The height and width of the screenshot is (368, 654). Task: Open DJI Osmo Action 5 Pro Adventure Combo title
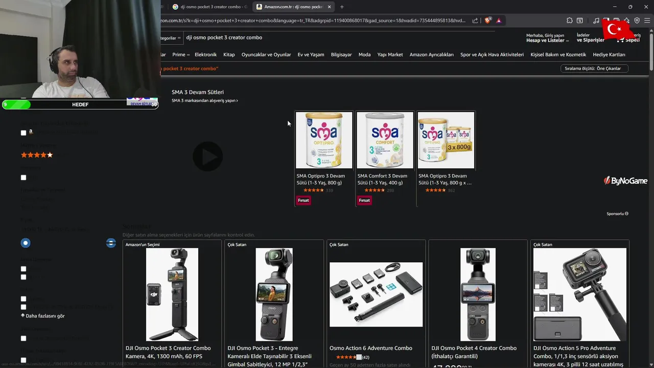pyautogui.click(x=578, y=356)
